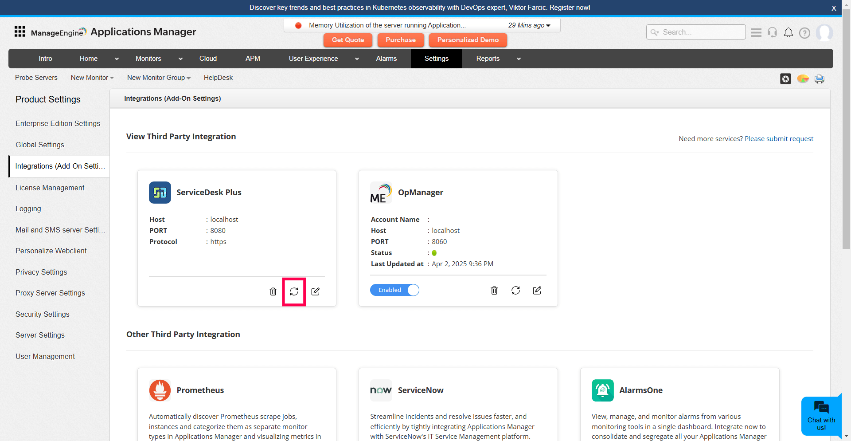Open the Alarms tab
Screen dimensions: 851x441
386,59
